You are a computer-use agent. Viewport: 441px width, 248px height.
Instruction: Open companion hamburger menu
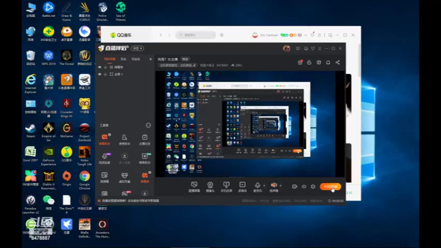320,48
